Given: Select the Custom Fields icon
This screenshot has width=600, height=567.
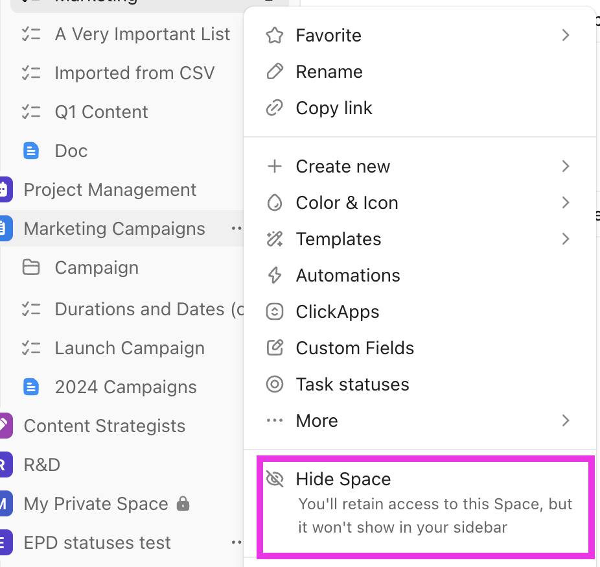Looking at the screenshot, I should [x=275, y=348].
